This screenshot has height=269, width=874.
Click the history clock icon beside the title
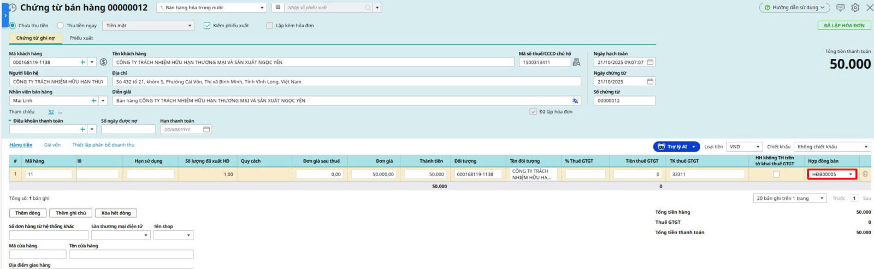(x=13, y=8)
